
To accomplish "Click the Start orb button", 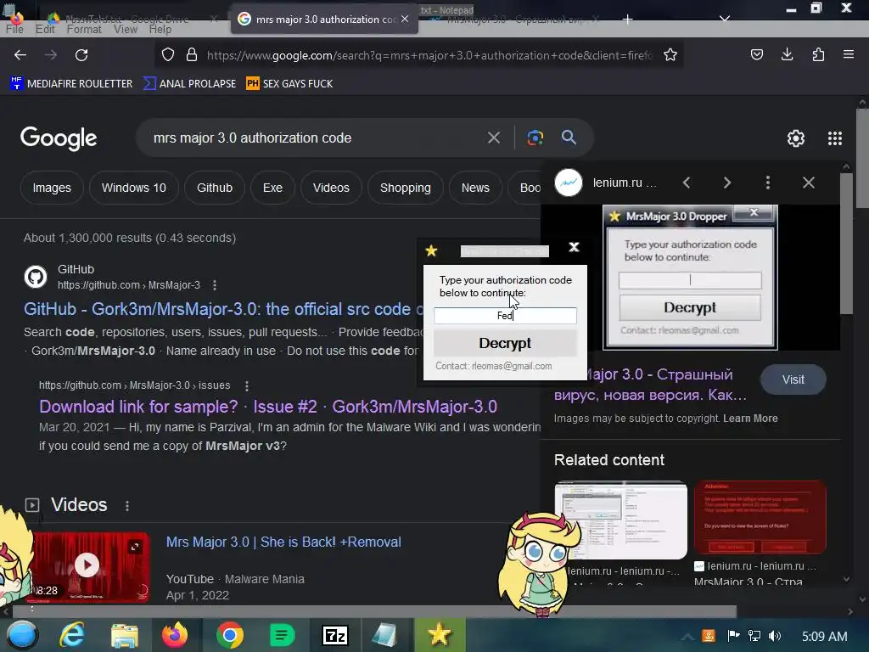I will tap(22, 635).
